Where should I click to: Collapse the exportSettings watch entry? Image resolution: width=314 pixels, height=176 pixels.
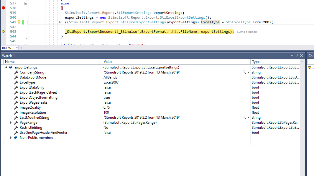6,67
